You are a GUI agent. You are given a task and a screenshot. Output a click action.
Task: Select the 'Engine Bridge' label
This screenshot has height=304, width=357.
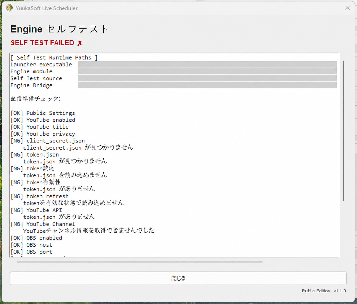[x=31, y=85]
